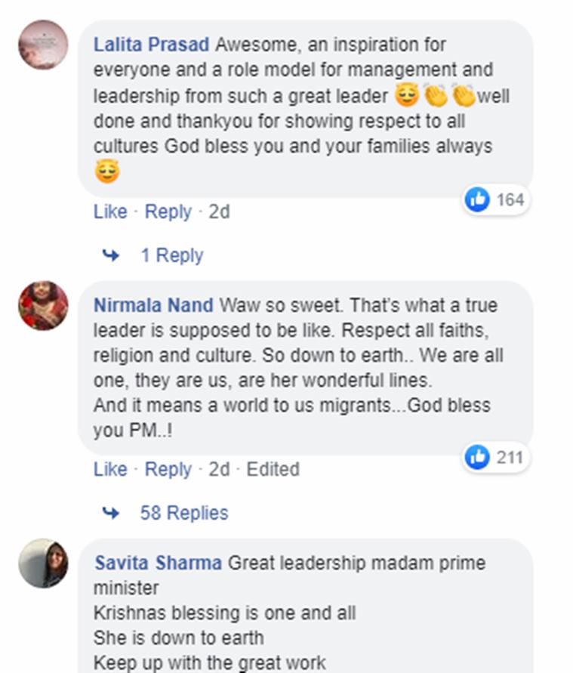This screenshot has width=573, height=673.
Task: Expand the 58 Replies thread
Action: [x=183, y=513]
